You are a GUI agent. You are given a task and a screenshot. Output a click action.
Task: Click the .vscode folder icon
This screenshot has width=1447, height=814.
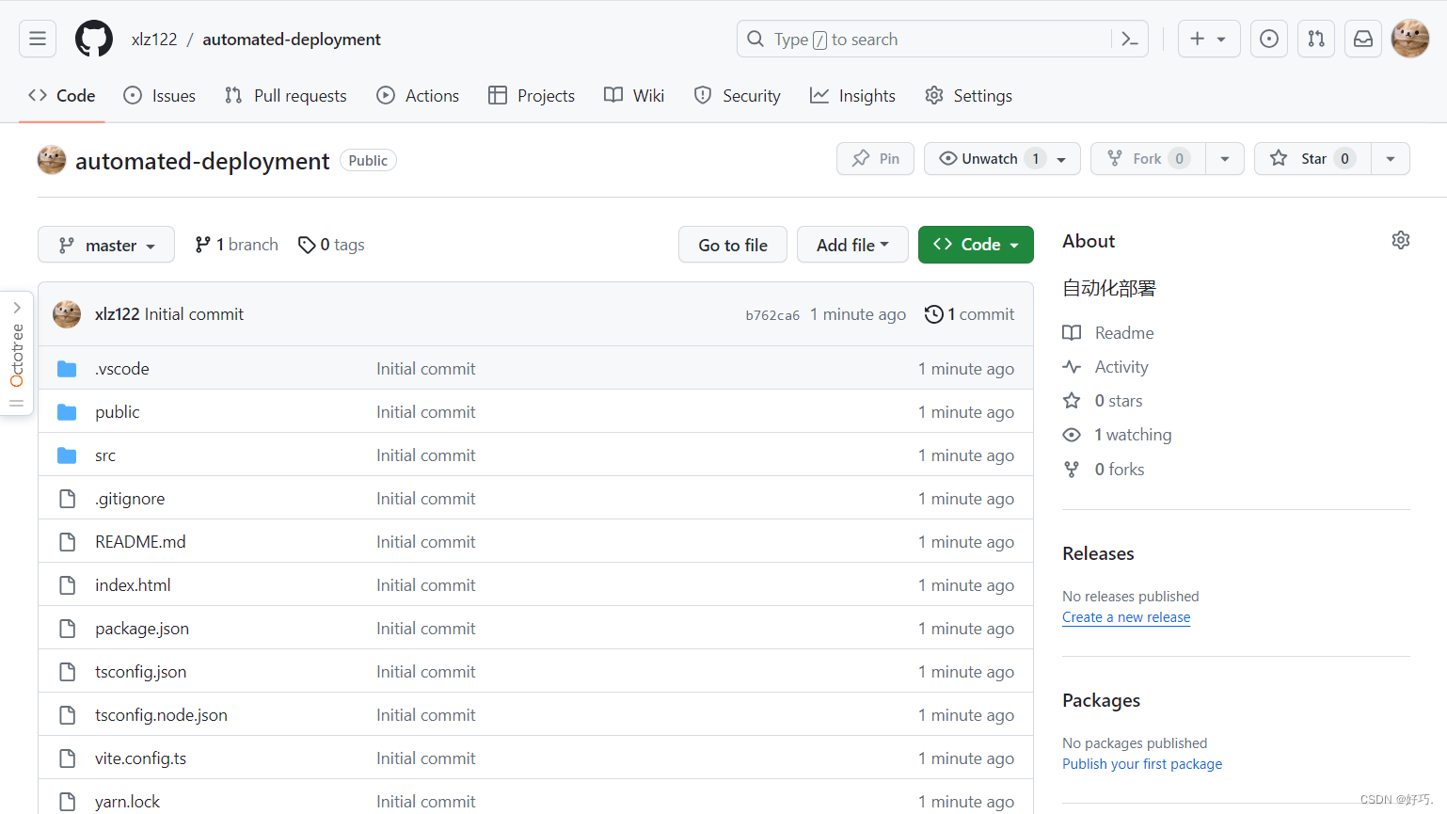tap(67, 369)
